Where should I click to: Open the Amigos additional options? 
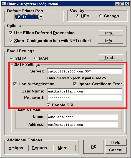[x=18, y=148]
